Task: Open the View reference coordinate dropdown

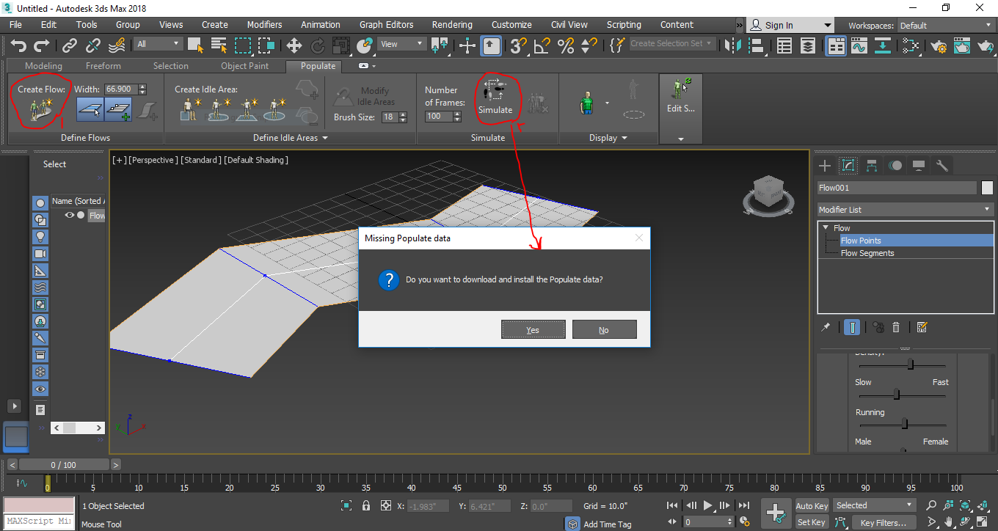Action: (401, 44)
